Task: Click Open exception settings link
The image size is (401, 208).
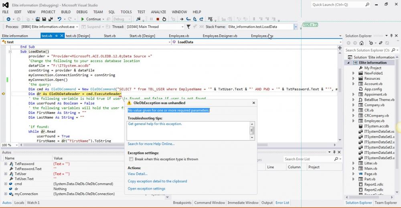Action: click(146, 189)
